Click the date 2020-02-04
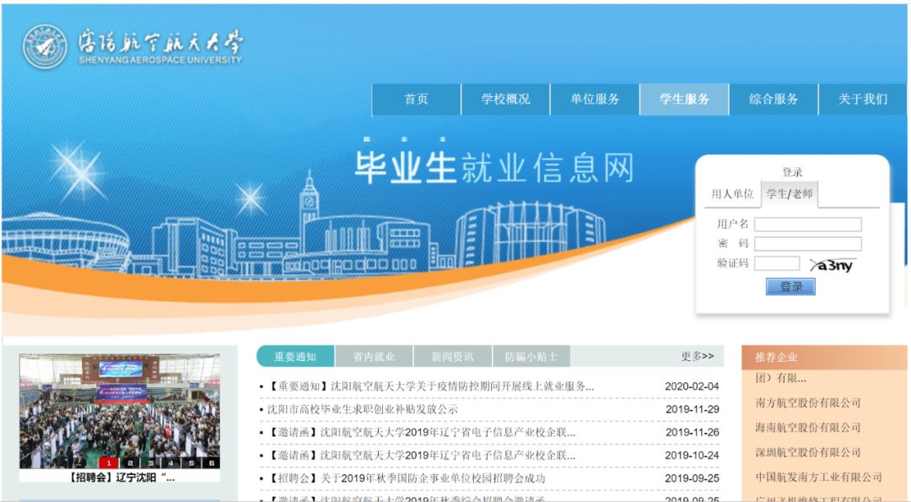Viewport: 911px width, 502px height. (692, 386)
